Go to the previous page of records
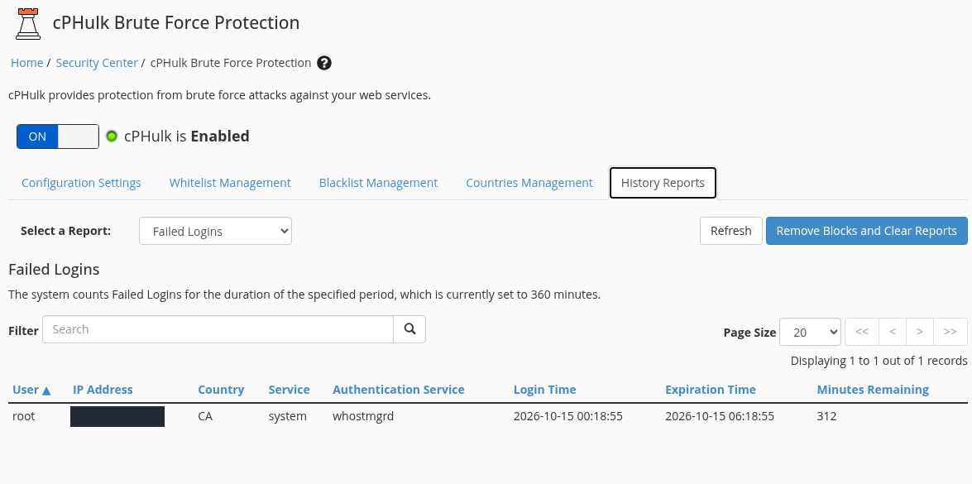Image resolution: width=972 pixels, height=484 pixels. click(893, 332)
